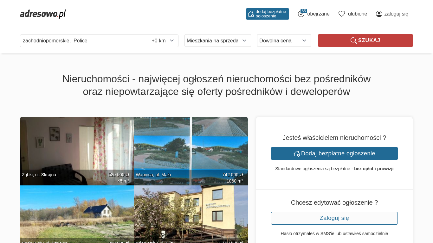Expand the +0 km distance dropdown
433x243 pixels.
(163, 40)
